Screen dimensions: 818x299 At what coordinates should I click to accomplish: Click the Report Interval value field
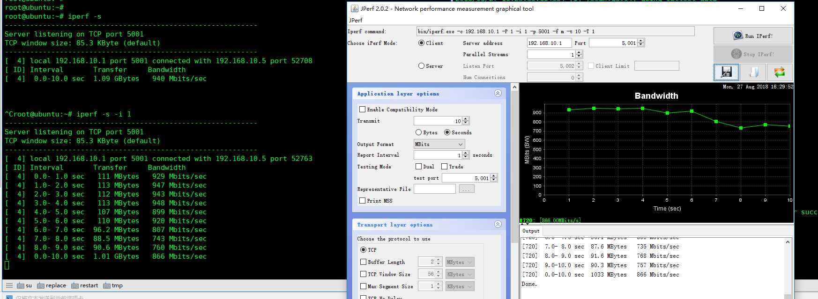[438, 155]
